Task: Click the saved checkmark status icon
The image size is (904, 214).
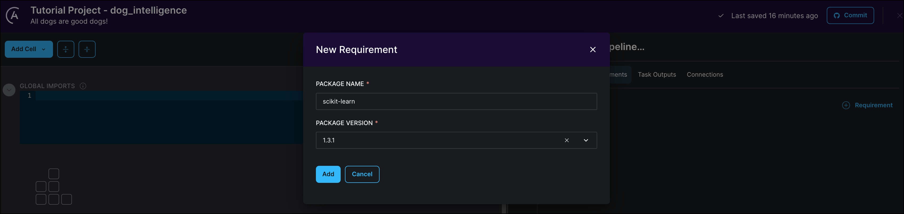Action: coord(721,16)
